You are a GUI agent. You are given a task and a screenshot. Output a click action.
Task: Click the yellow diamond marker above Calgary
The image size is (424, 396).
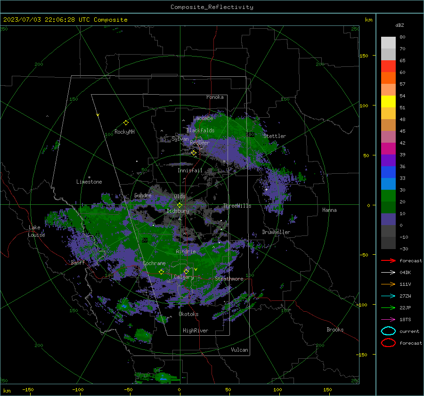tap(186, 271)
